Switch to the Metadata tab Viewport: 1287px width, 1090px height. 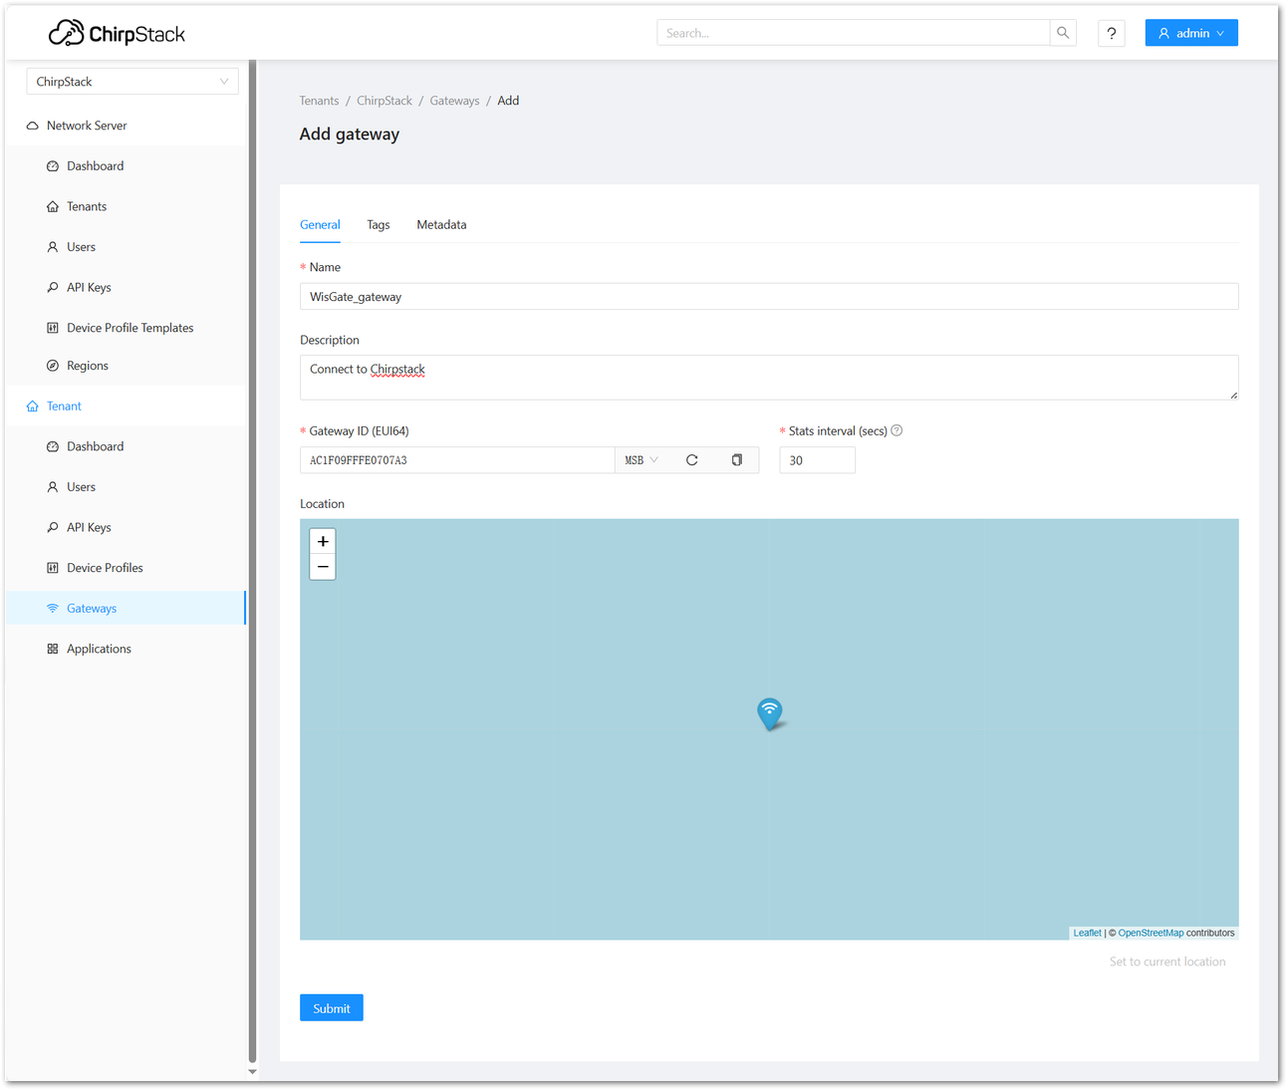point(441,224)
